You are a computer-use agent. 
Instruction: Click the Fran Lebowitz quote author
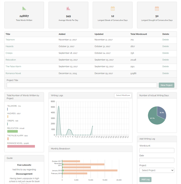coord(24,165)
